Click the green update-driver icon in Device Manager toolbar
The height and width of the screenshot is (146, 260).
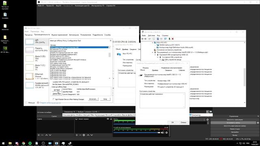pyautogui.click(x=169, y=39)
